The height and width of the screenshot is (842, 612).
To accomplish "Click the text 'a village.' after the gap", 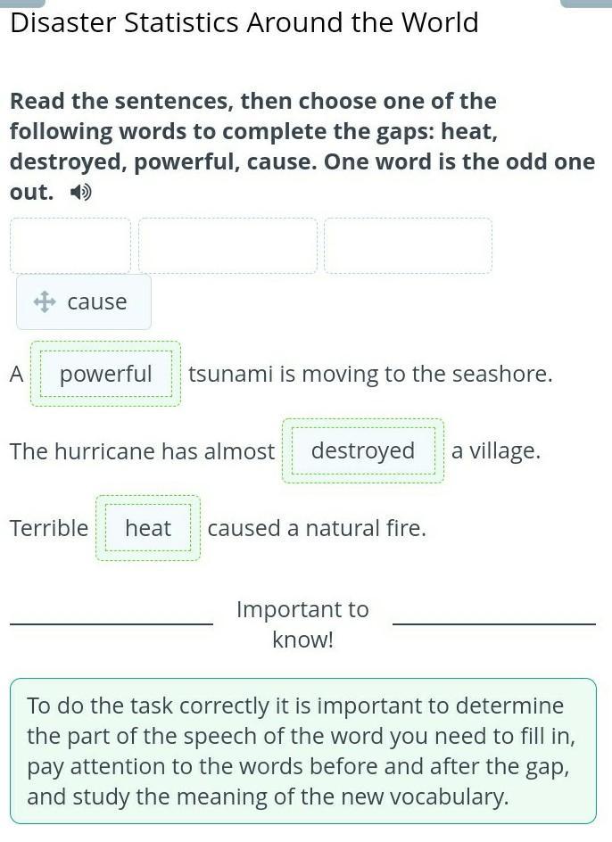I will 496,451.
